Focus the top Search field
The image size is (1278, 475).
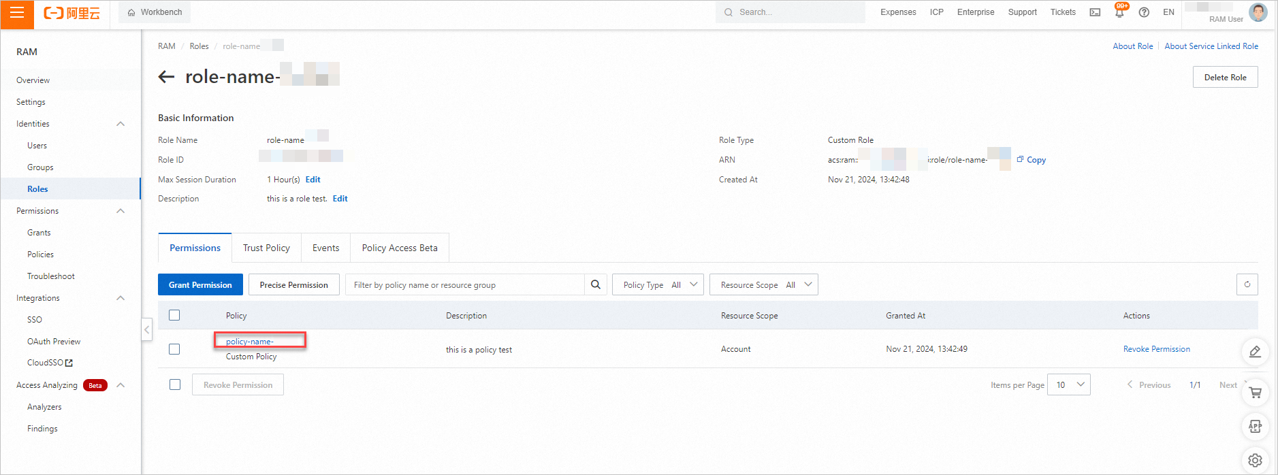[790, 12]
